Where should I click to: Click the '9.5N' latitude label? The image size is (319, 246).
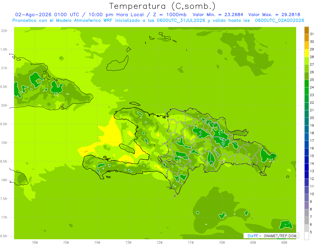pos(4,124)
